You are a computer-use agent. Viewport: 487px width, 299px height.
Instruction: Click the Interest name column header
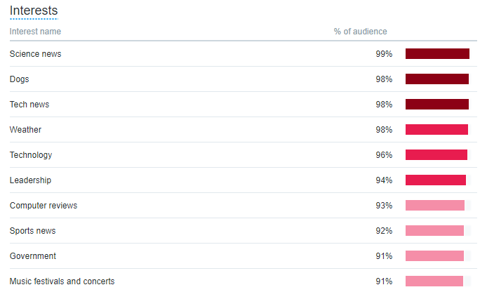pos(35,32)
